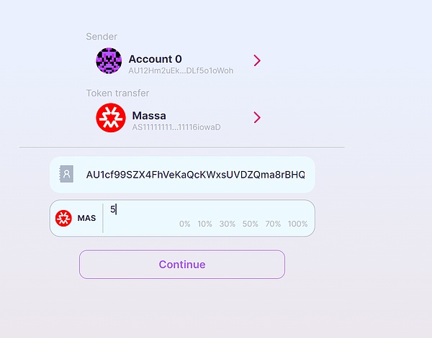Choose the 30% amount shortcut
The image size is (432, 338).
[228, 224]
